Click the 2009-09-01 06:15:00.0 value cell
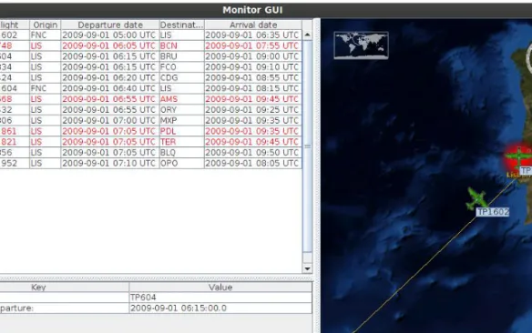The image size is (532, 333). pos(220,308)
